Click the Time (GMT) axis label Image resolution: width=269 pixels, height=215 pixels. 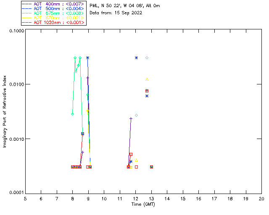(143, 205)
